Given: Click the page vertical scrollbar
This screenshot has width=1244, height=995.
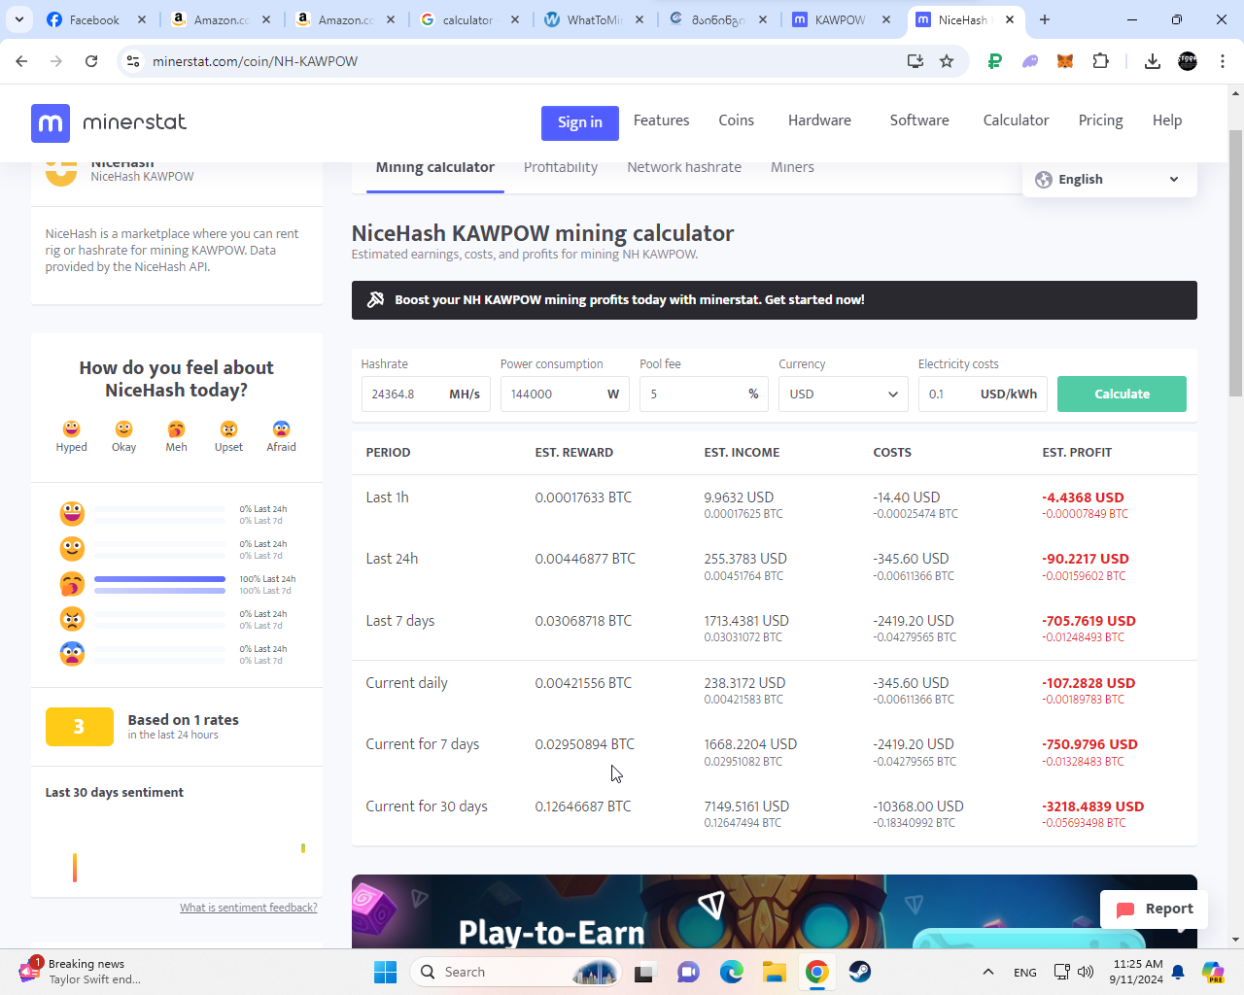Looking at the screenshot, I should (1235, 262).
